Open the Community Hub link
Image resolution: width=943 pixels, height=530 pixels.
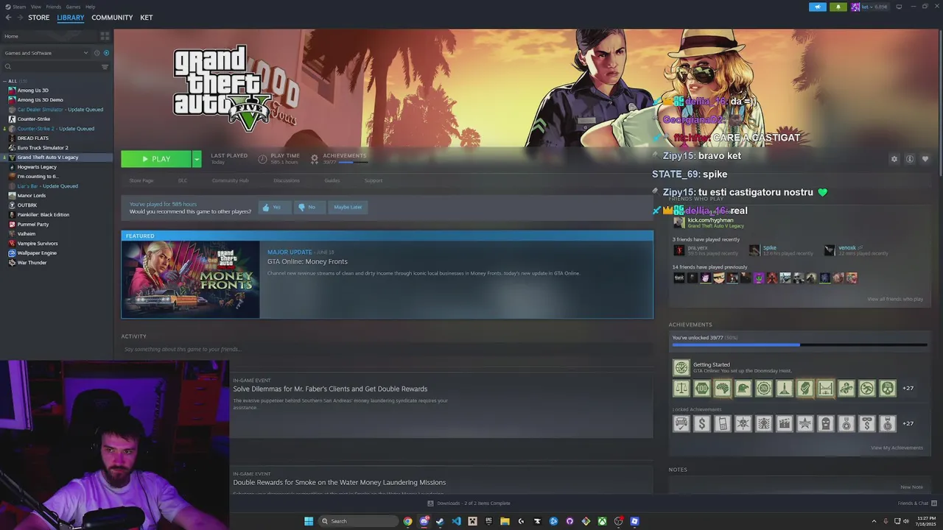click(230, 180)
